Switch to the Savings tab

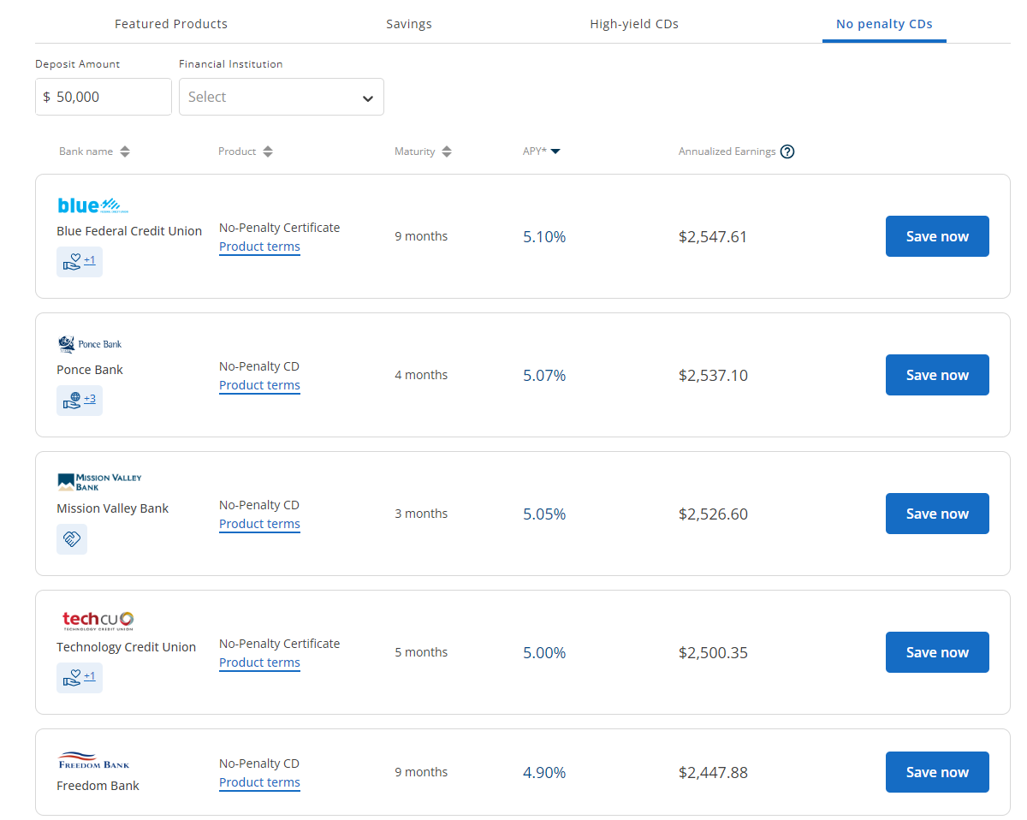tap(409, 24)
